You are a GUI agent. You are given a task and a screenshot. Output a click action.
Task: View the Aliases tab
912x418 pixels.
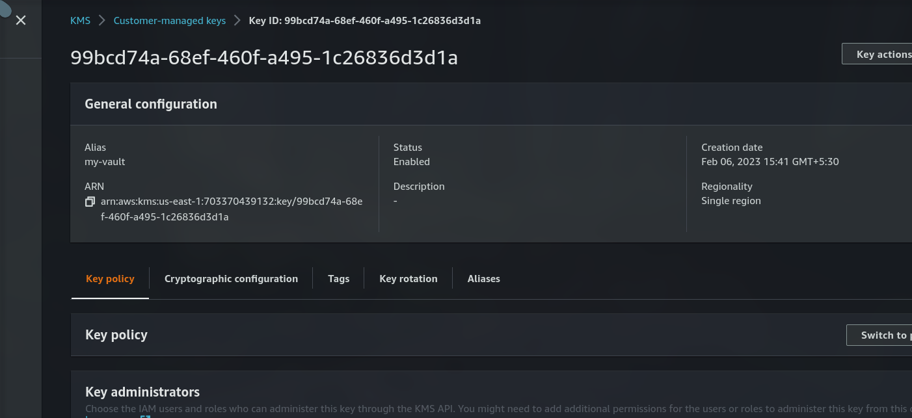[x=484, y=279]
